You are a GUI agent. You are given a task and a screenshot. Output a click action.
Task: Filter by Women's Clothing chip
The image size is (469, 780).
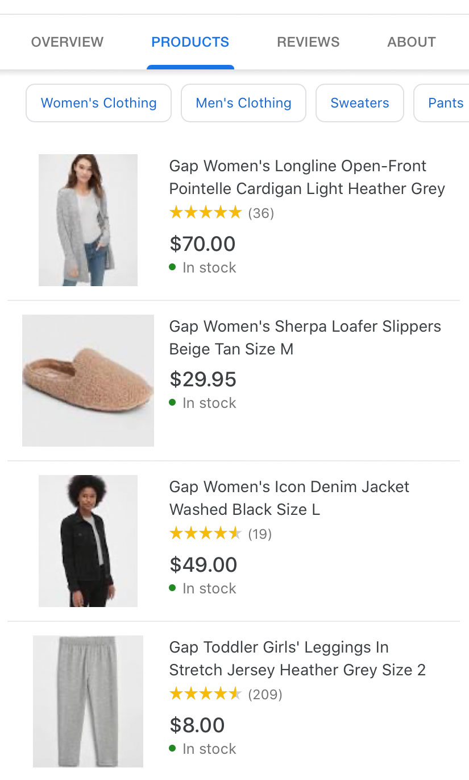tap(99, 103)
